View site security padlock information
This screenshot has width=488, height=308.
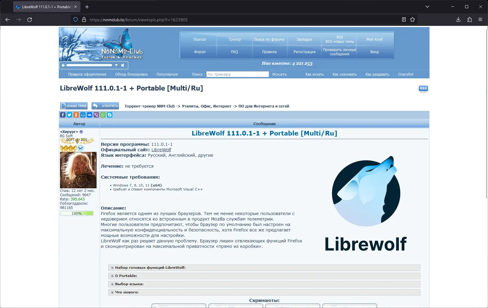pos(84,20)
